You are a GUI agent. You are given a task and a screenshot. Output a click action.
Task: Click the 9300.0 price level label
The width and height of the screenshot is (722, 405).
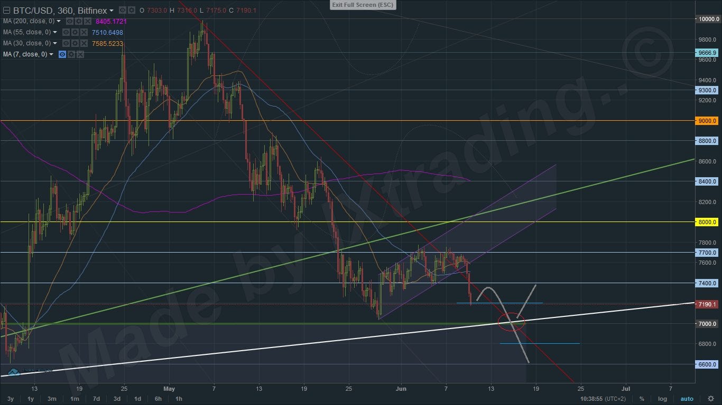pos(707,90)
